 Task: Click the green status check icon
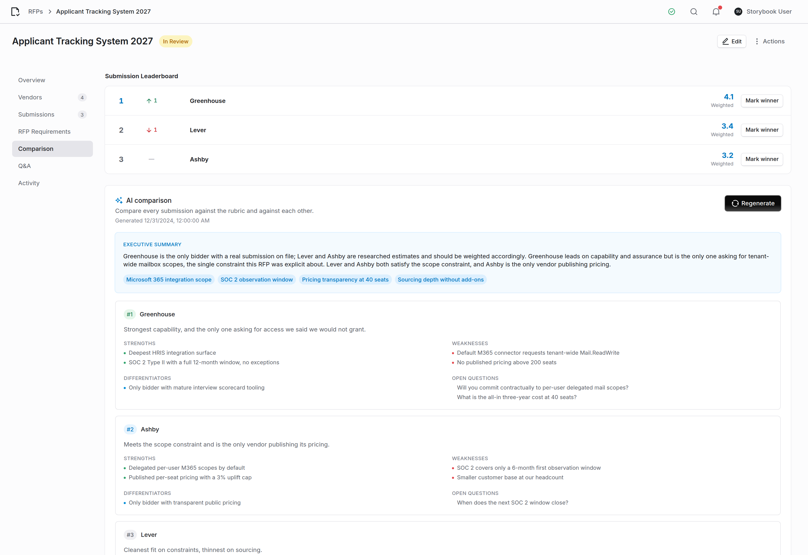click(672, 12)
